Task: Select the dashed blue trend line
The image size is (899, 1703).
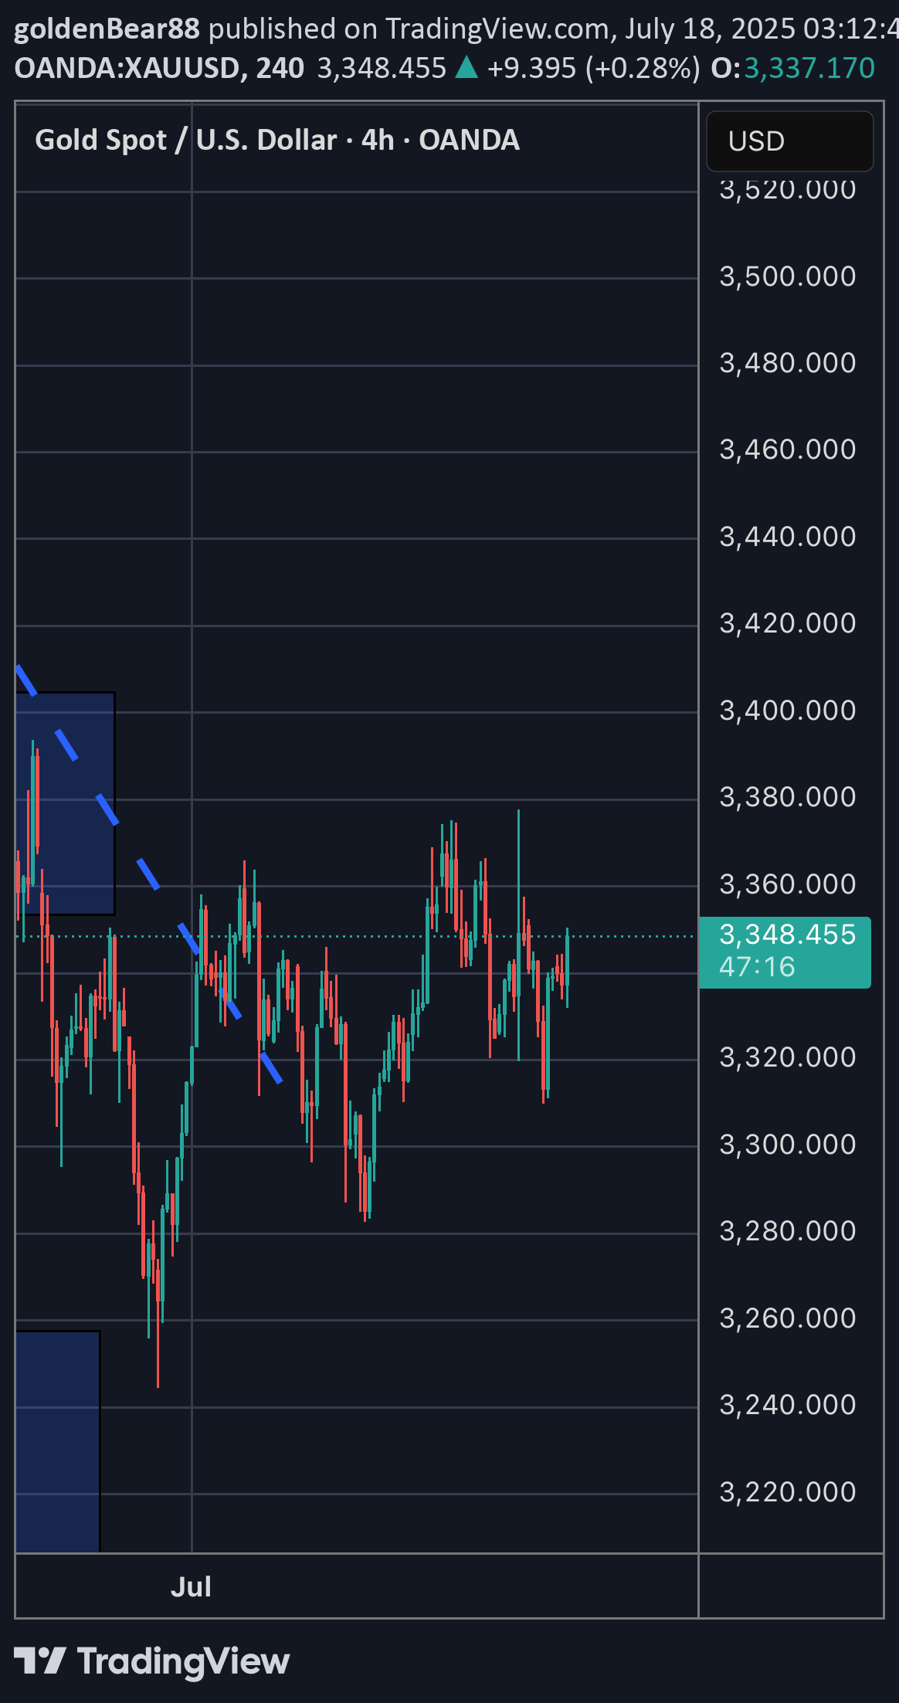Action: tap(148, 873)
